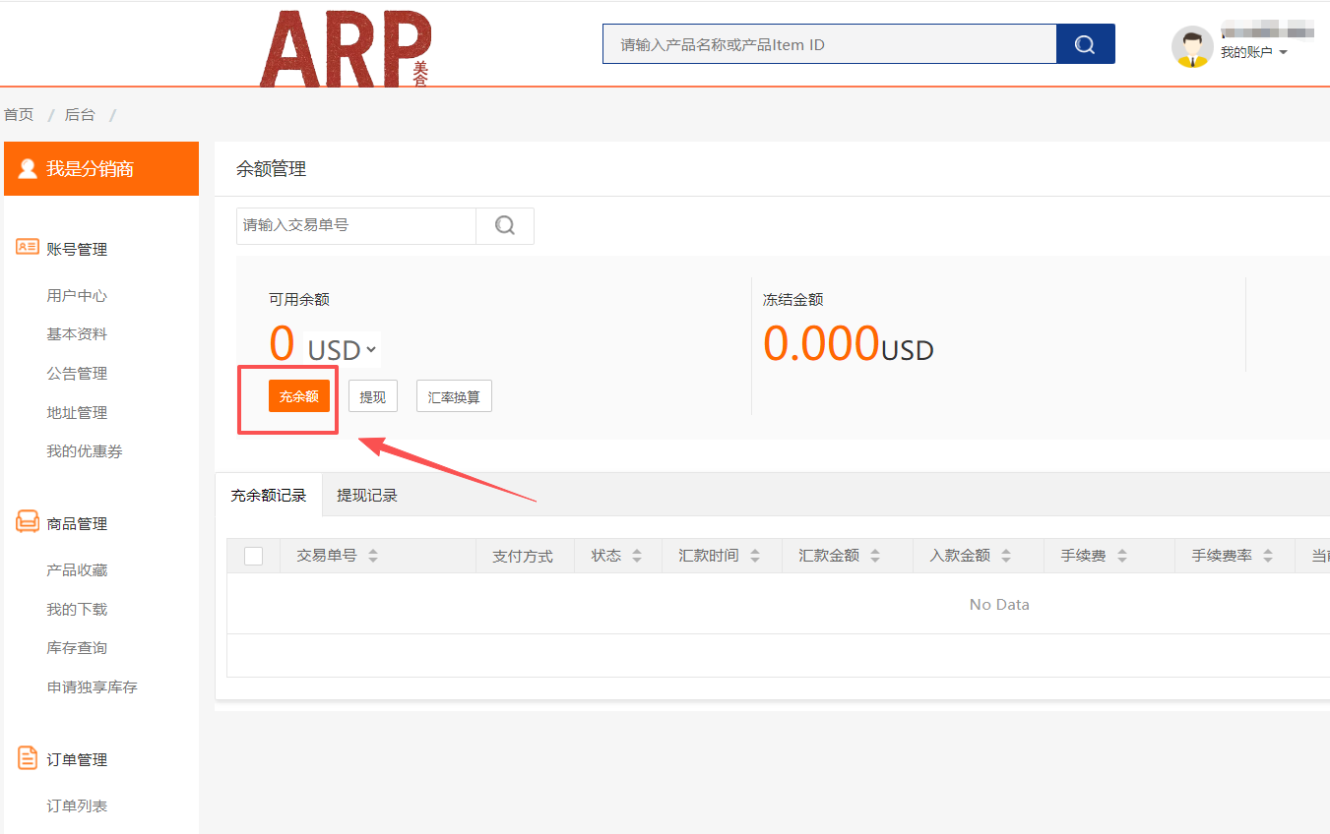Click the blue product search magnifier button
The height and width of the screenshot is (834, 1330).
1085,44
